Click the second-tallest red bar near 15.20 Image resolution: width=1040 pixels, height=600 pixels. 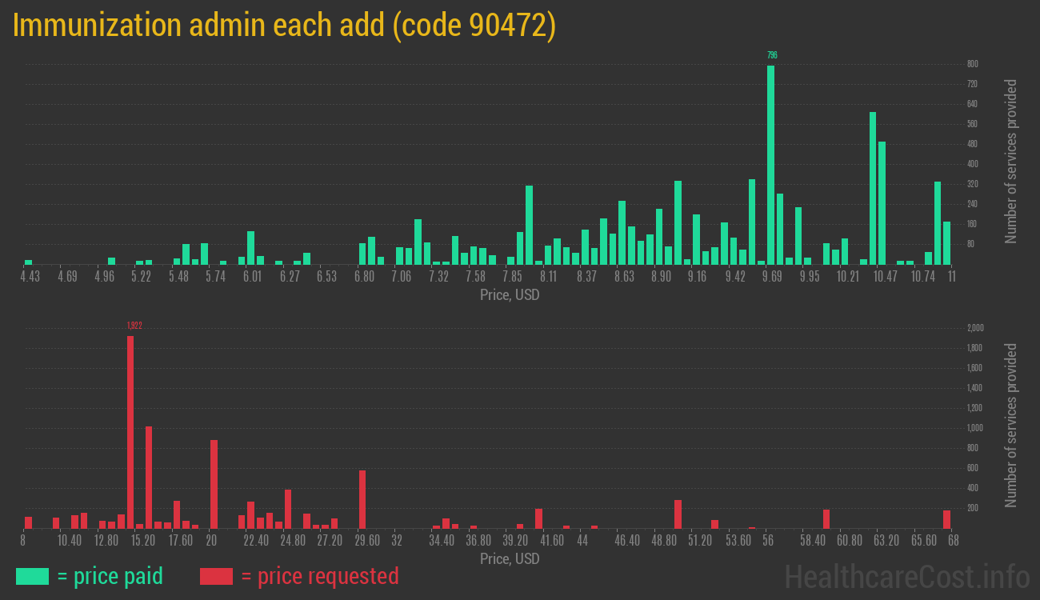(x=149, y=477)
